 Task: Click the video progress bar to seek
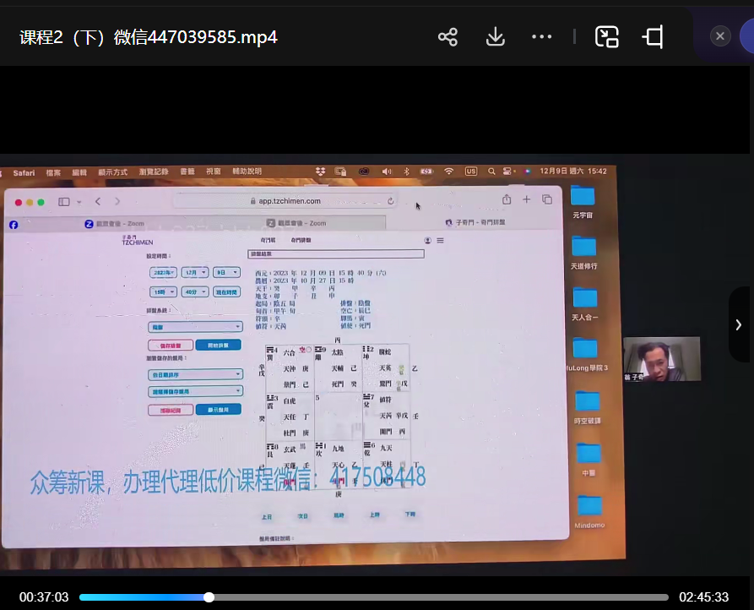pyautogui.click(x=422, y=597)
